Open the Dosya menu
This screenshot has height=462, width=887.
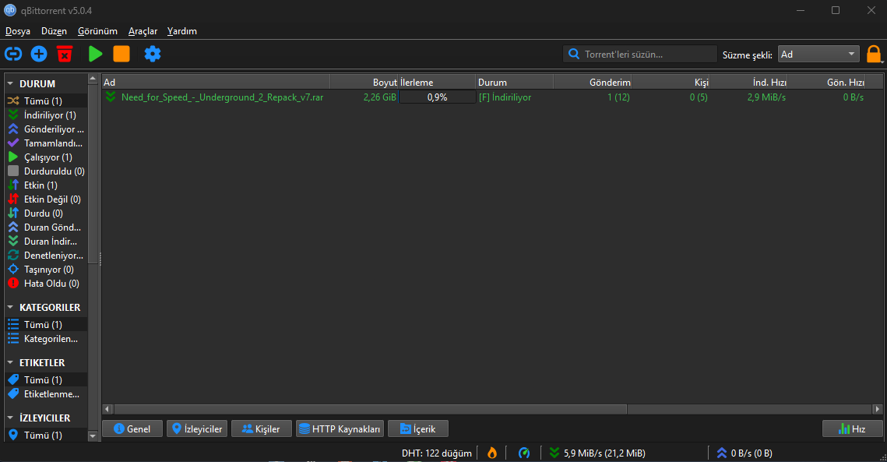click(x=18, y=31)
